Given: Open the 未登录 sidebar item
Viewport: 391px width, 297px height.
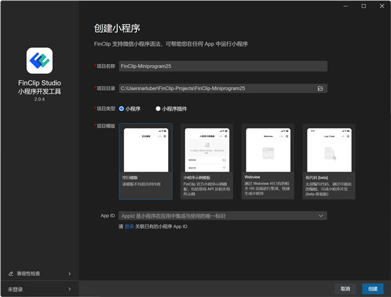Looking at the screenshot, I should (x=40, y=289).
